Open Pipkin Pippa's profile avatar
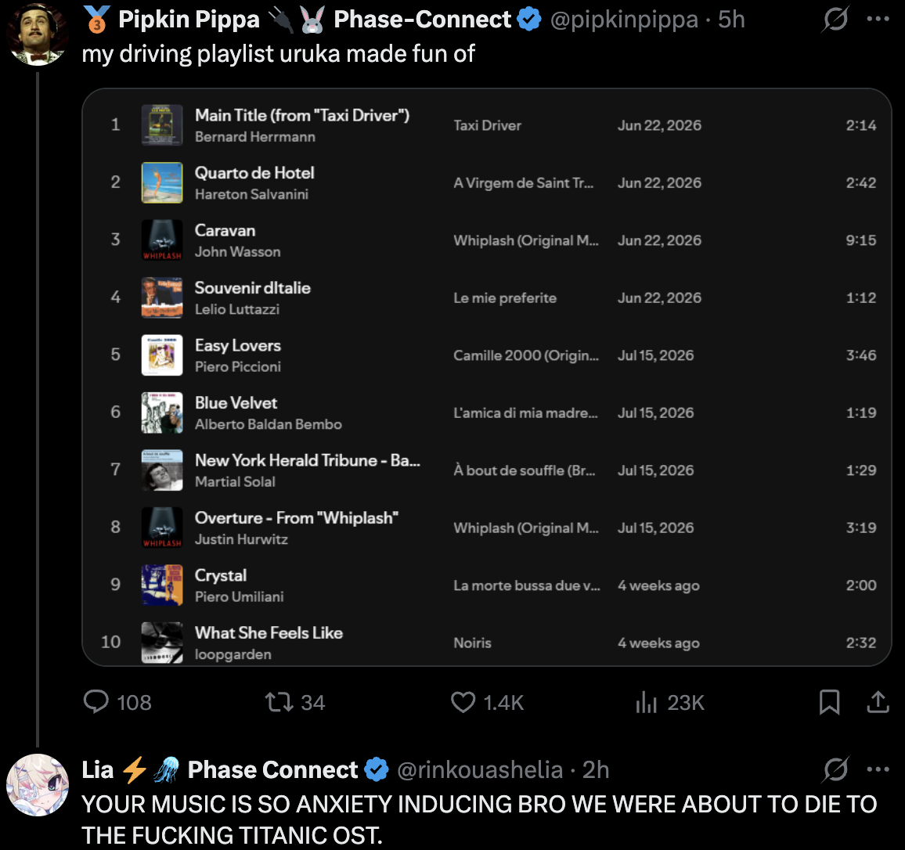Screen dimensions: 905x850 38,34
